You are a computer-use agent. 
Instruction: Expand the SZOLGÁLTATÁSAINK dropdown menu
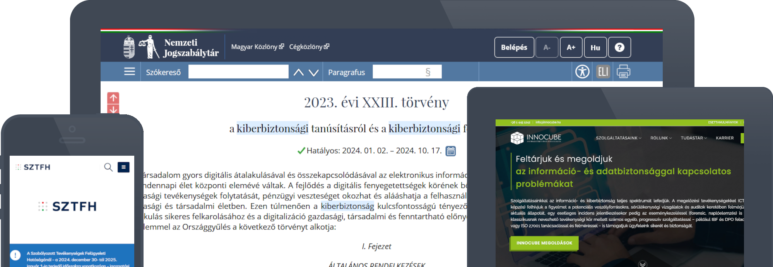[x=618, y=138]
